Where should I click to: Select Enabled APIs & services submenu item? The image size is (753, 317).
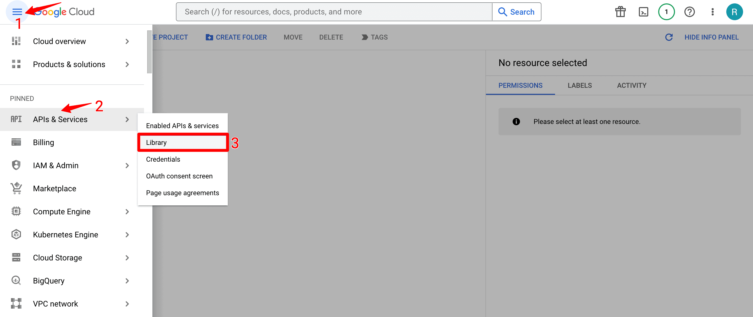coord(182,125)
